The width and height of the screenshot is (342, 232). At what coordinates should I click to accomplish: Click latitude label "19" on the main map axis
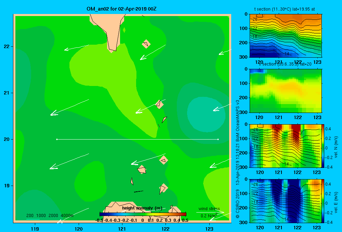pos(7,186)
